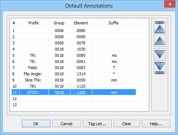Click the Clear button
Viewport: 178px width, 135px height.
[x=127, y=124]
